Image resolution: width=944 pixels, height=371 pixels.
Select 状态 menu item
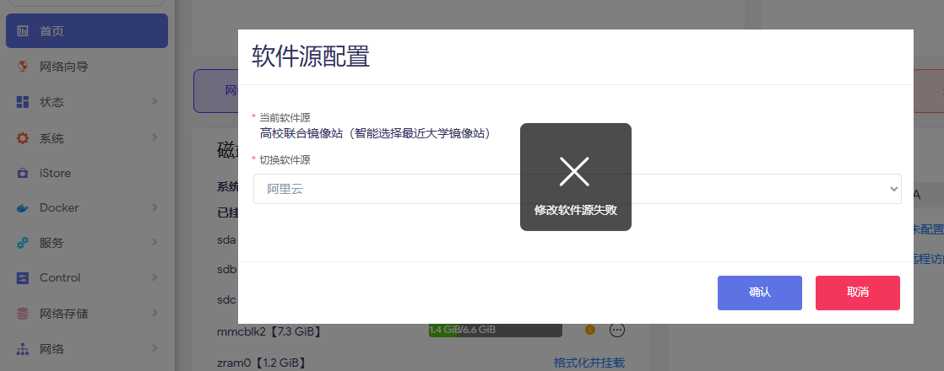pyautogui.click(x=87, y=102)
